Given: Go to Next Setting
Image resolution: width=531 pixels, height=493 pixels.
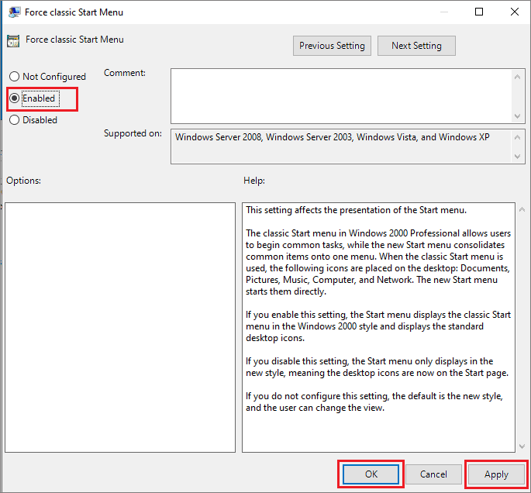Looking at the screenshot, I should click(416, 46).
